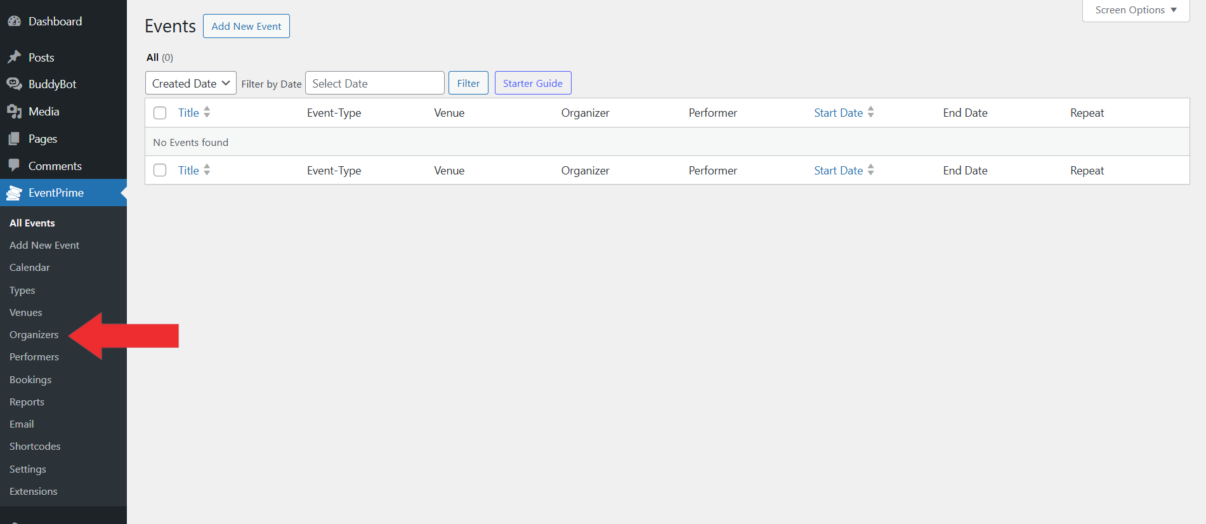Open the Performers submenu item
1206x524 pixels.
point(34,357)
